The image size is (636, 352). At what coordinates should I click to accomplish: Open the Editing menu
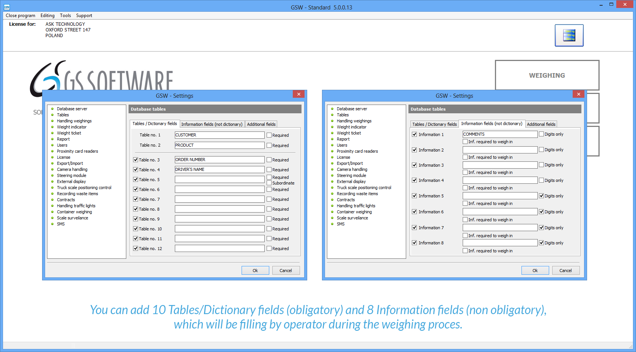pos(47,16)
